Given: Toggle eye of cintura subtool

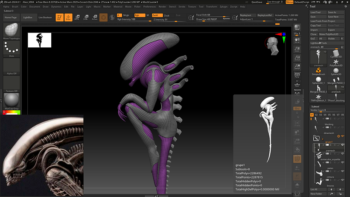Looking at the screenshot, I should pos(342,171).
